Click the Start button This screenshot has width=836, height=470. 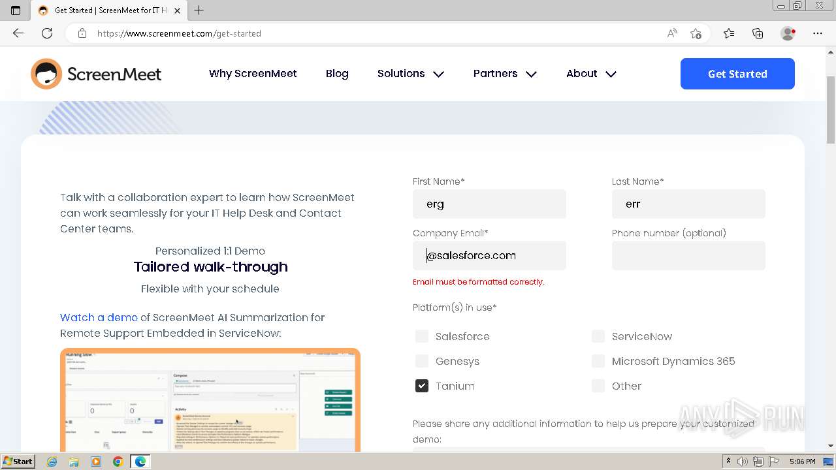[18, 462]
